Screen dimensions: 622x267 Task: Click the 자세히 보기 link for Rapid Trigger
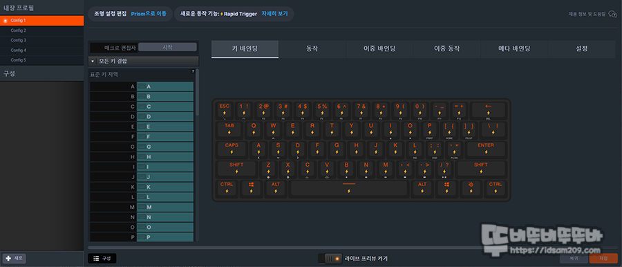coord(274,14)
